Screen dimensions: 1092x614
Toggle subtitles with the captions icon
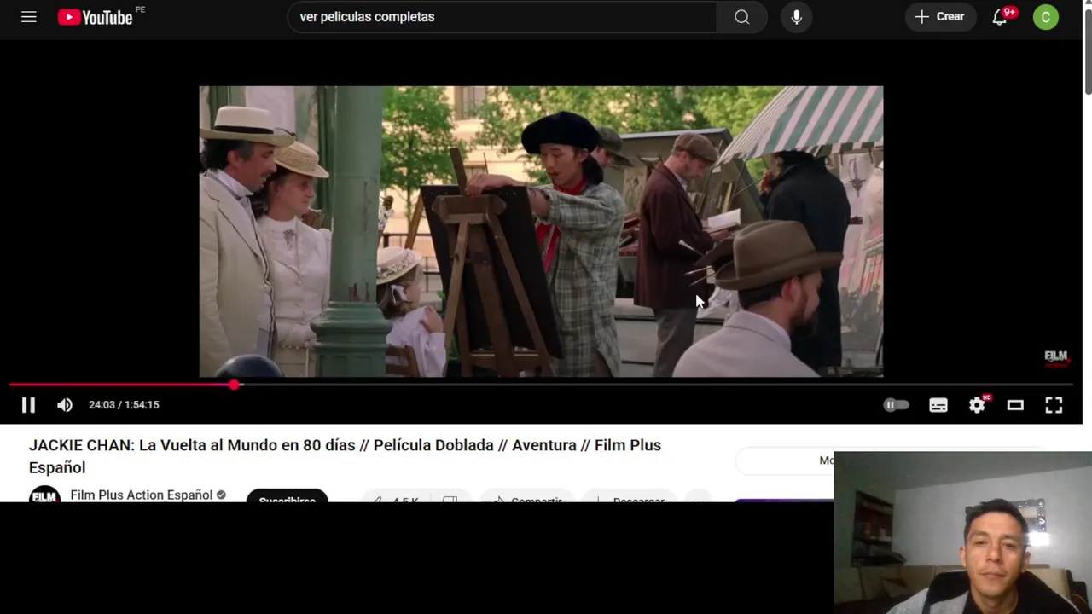coord(938,405)
